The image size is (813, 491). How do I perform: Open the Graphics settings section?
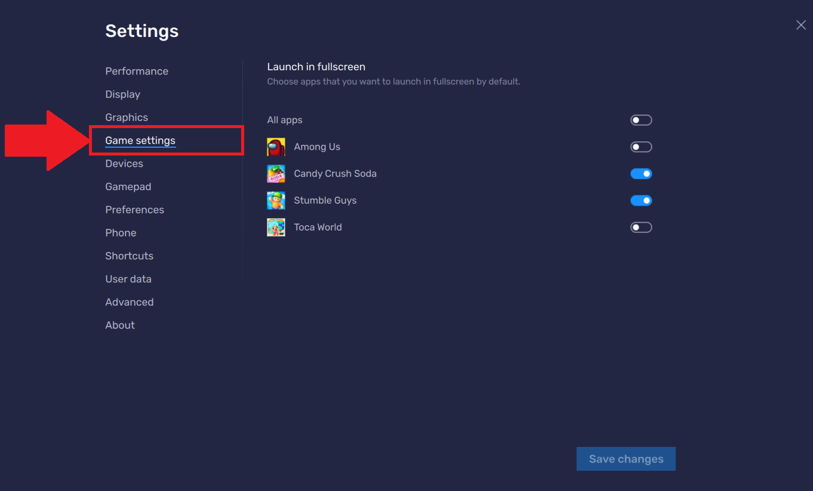pyautogui.click(x=127, y=117)
